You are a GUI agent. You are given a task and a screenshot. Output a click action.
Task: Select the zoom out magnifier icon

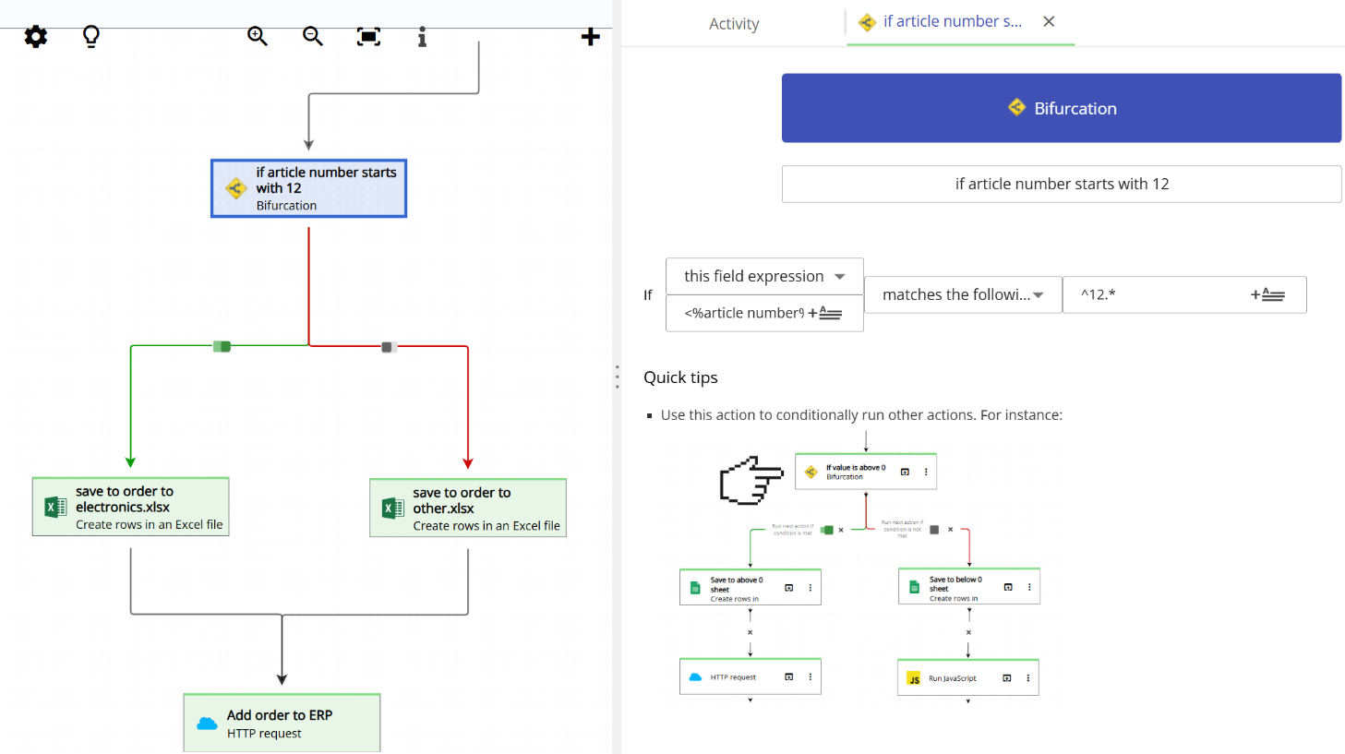pos(312,37)
